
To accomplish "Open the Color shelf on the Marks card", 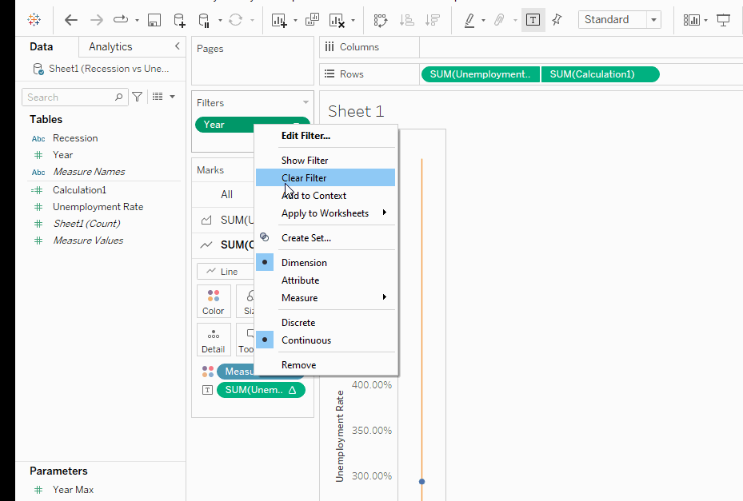I will click(214, 301).
